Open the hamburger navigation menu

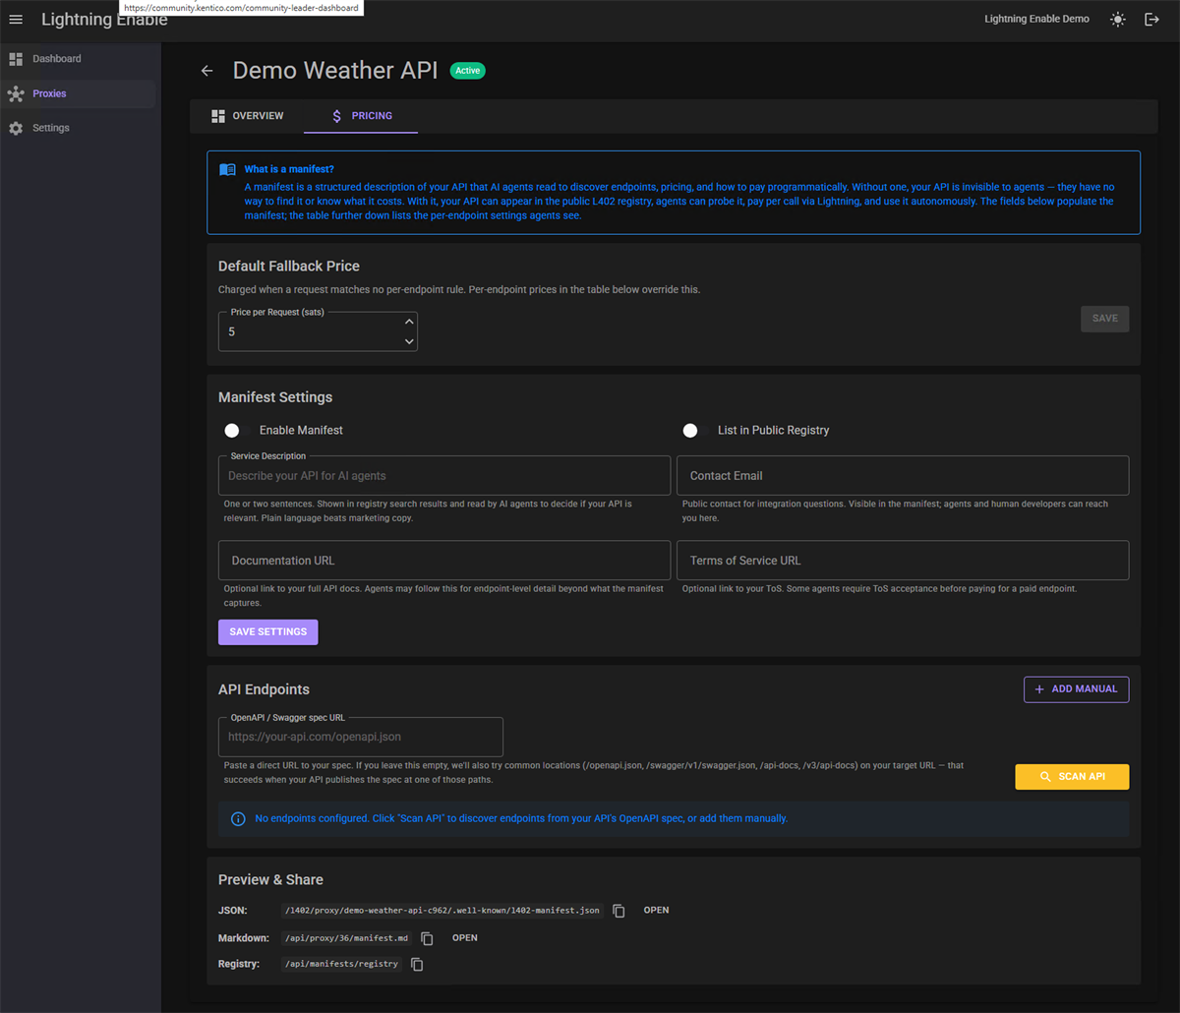[16, 20]
